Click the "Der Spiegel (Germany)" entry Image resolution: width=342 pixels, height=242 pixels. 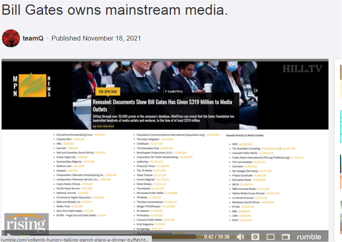point(252,171)
